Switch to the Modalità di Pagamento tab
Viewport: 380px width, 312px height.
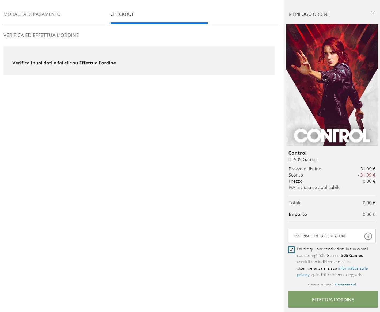pyautogui.click(x=32, y=14)
